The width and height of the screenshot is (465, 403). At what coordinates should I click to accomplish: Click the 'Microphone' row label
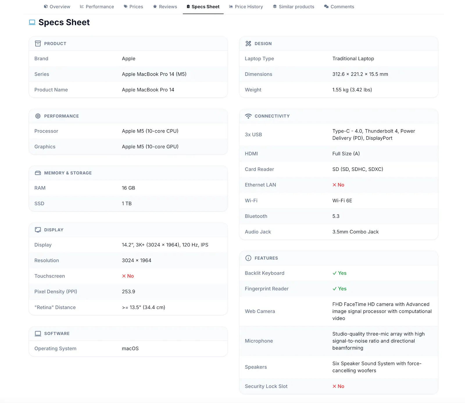(x=259, y=341)
